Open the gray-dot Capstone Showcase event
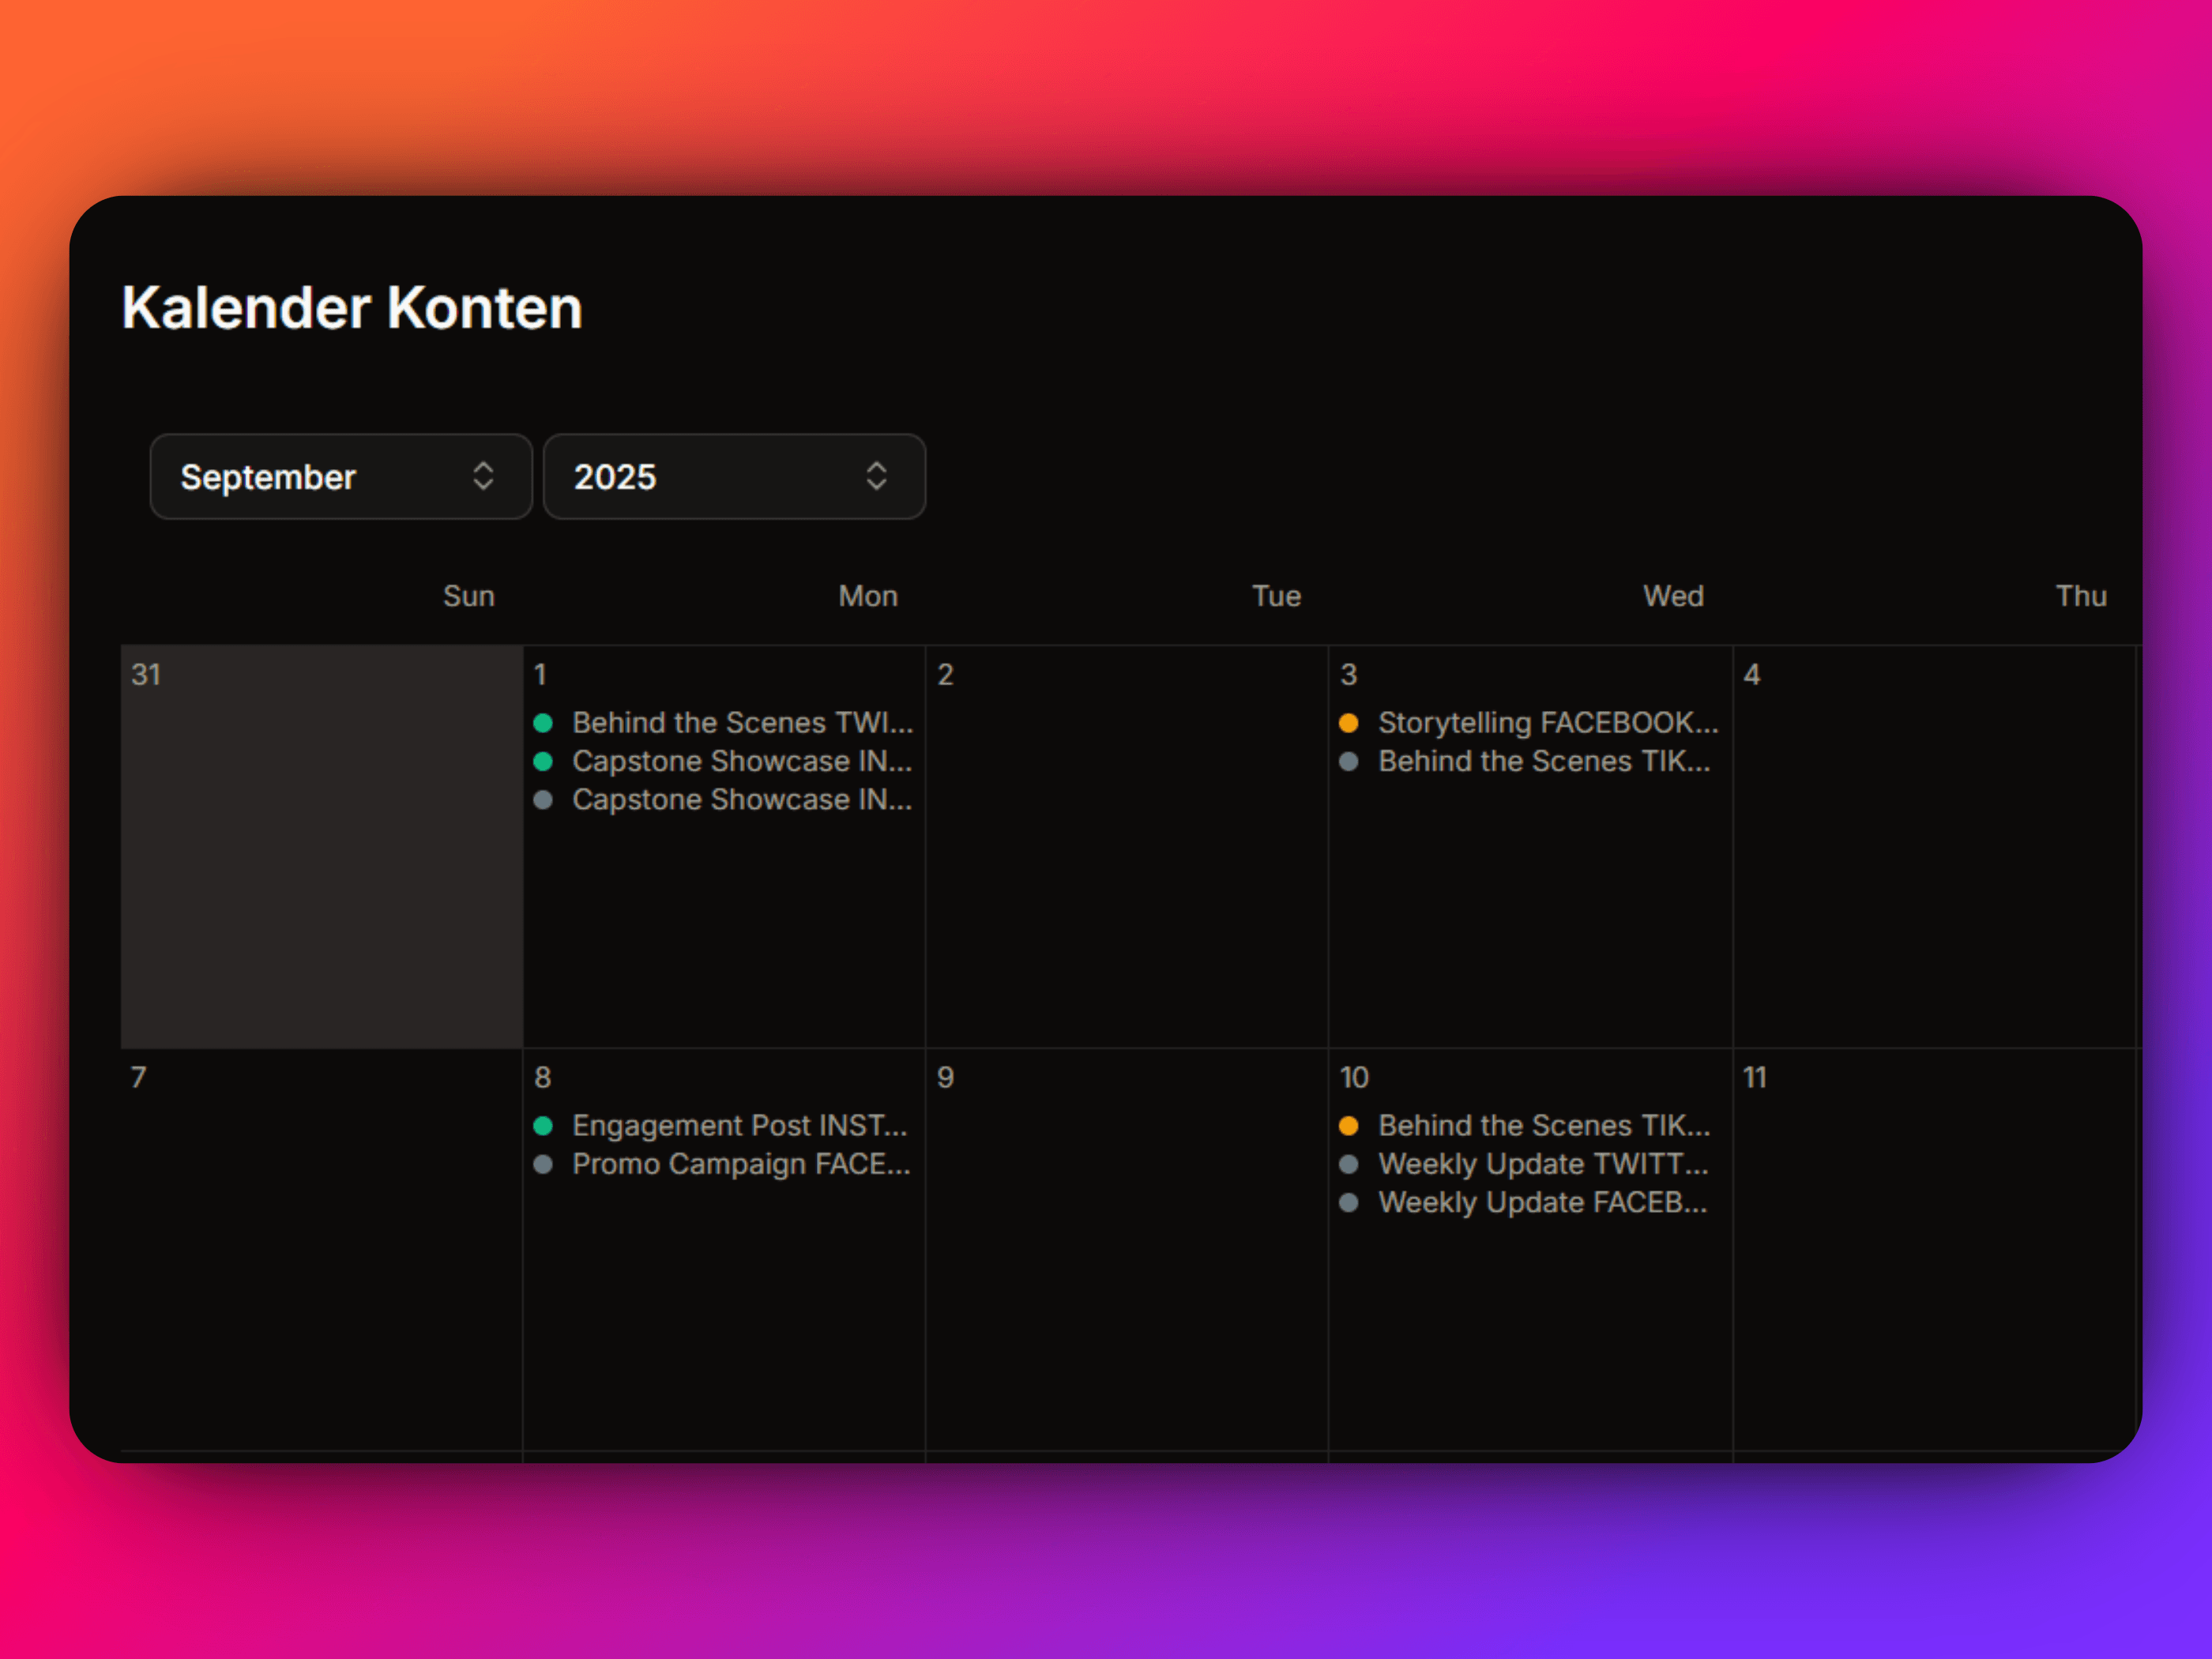Viewport: 2212px width, 1659px height. pos(741,800)
